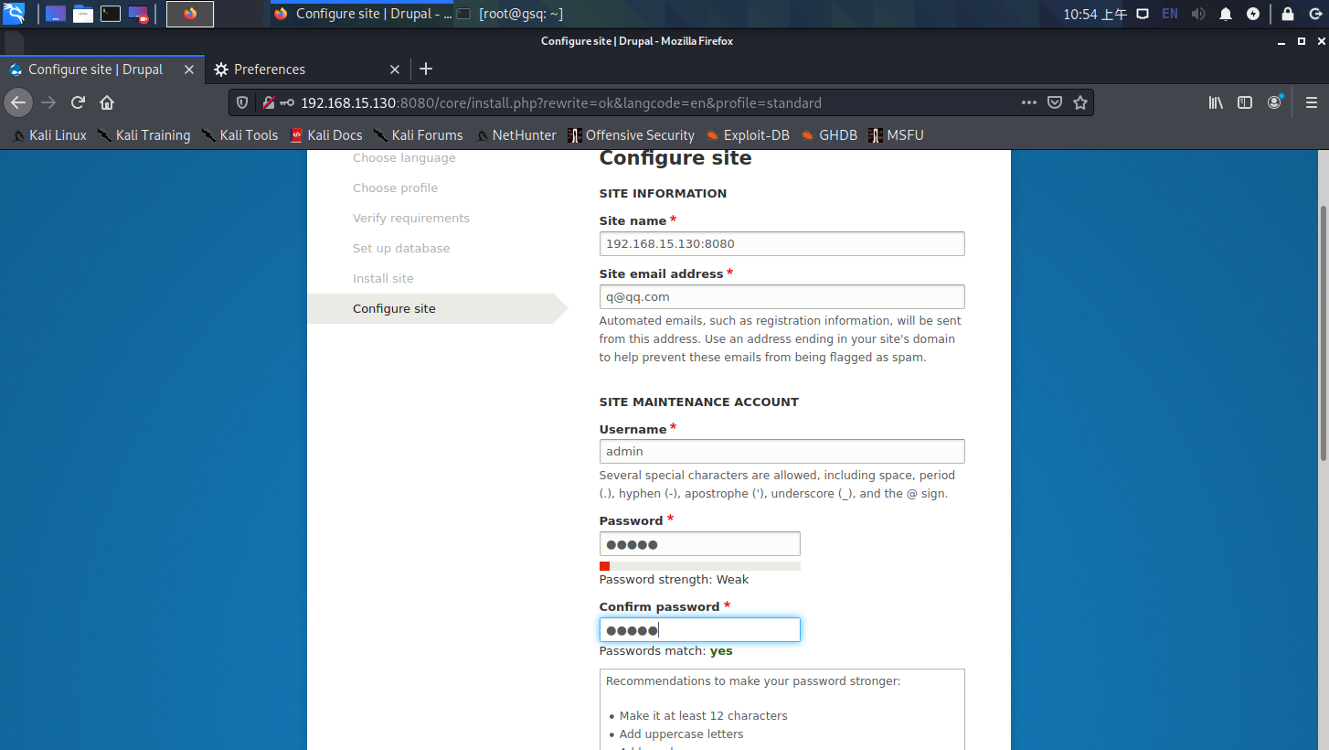
Task: Toggle the tracking protection shield
Action: 241,102
